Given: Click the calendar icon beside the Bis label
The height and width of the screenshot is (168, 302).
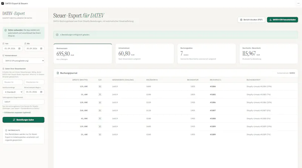Looking at the screenshot, I should [x=25, y=44].
